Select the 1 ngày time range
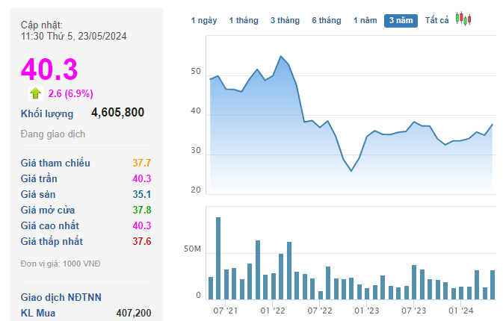 coord(204,20)
